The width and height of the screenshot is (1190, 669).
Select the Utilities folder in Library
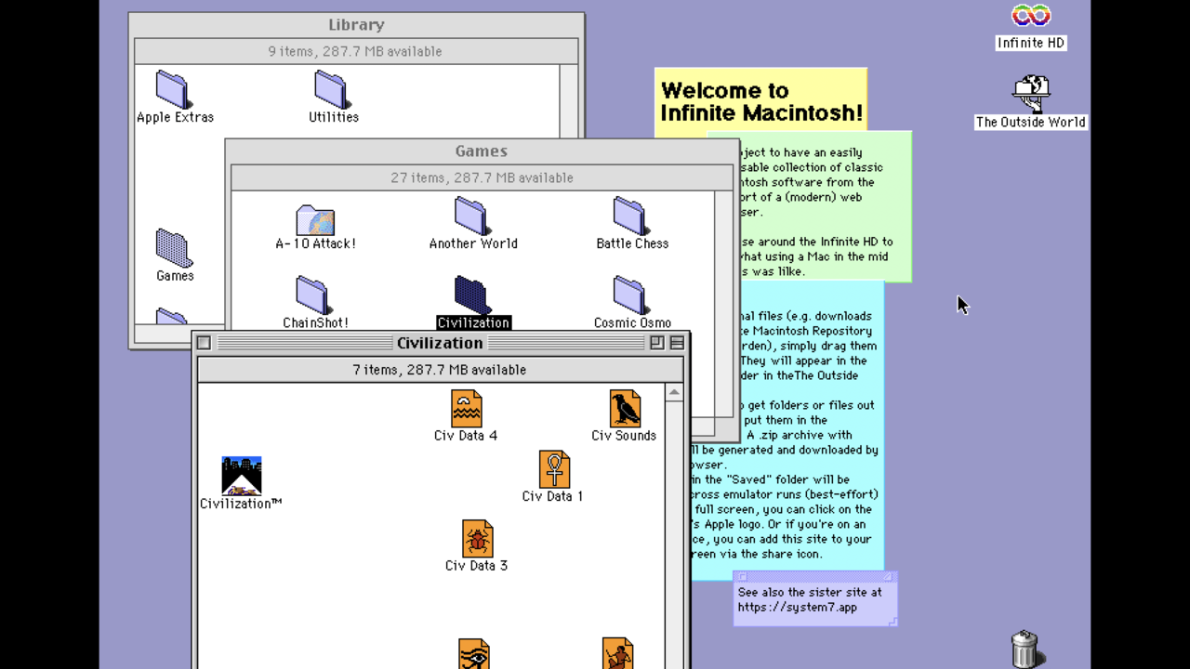click(x=331, y=89)
